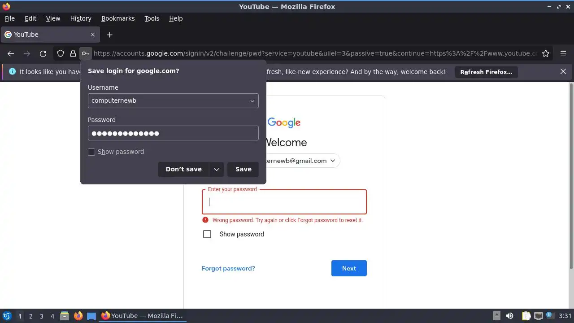
Task: Click the Password field in save login popup
Action: coord(173,133)
